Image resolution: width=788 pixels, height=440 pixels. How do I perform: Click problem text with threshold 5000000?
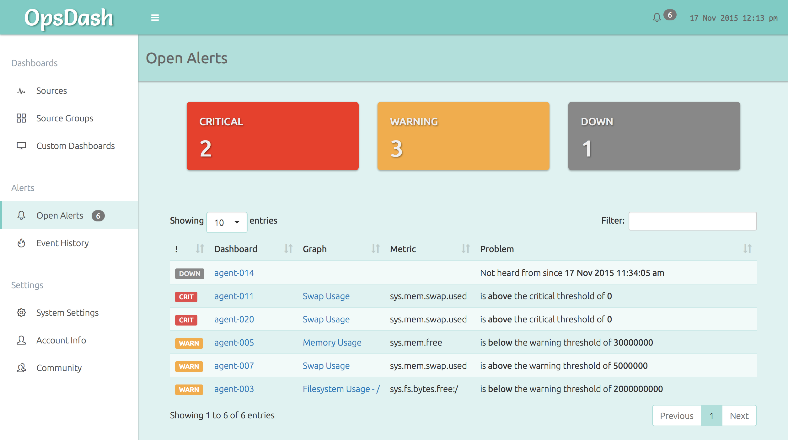coord(564,366)
